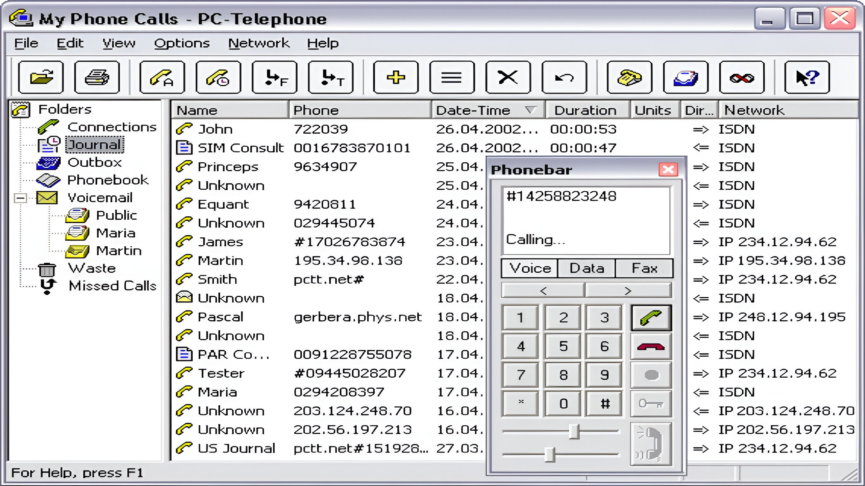Click the upper volume slider handle

574,431
